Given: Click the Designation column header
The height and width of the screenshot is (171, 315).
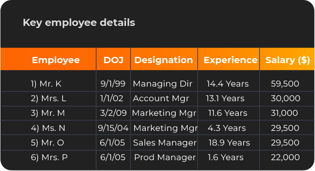Looking at the screenshot, I should (x=164, y=60).
